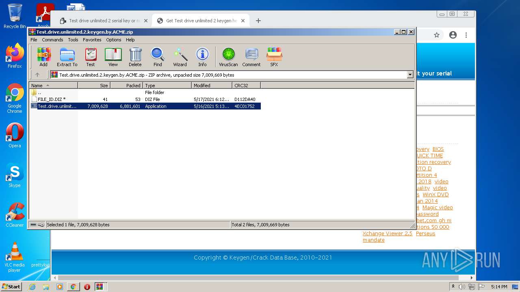Image resolution: width=520 pixels, height=292 pixels.
Task: Open Internet Explorer from the taskbar
Action: coord(32,287)
